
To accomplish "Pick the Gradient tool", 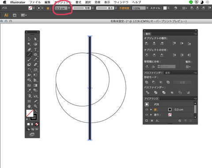I will tap(35, 85).
